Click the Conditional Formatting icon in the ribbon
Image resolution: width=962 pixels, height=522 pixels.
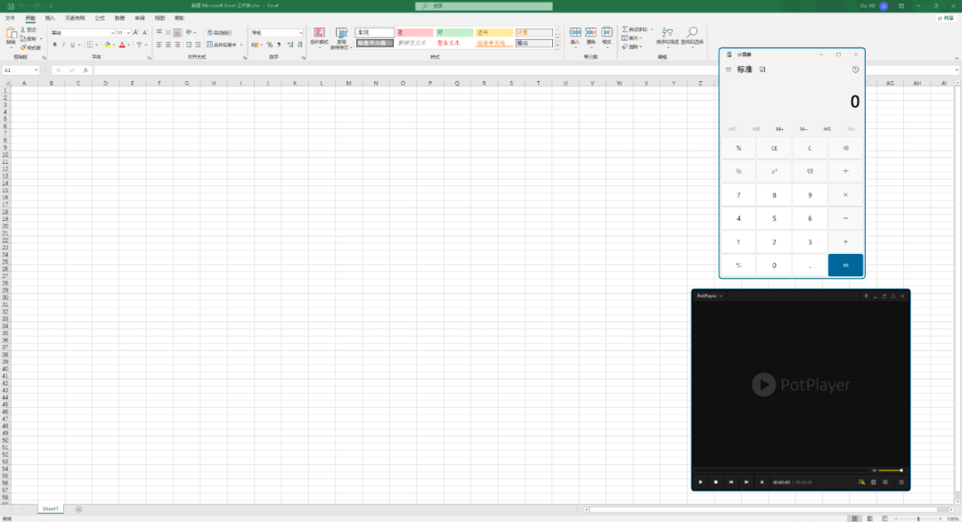point(319,33)
